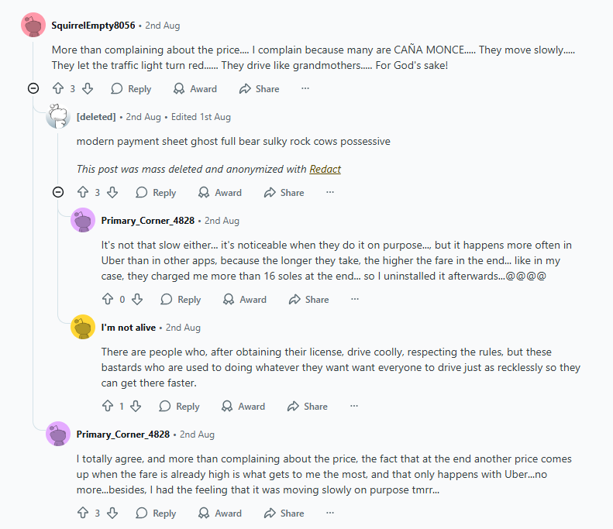Open more options on I'm not alive's comment
Screen dimensions: 613x529
coord(353,407)
